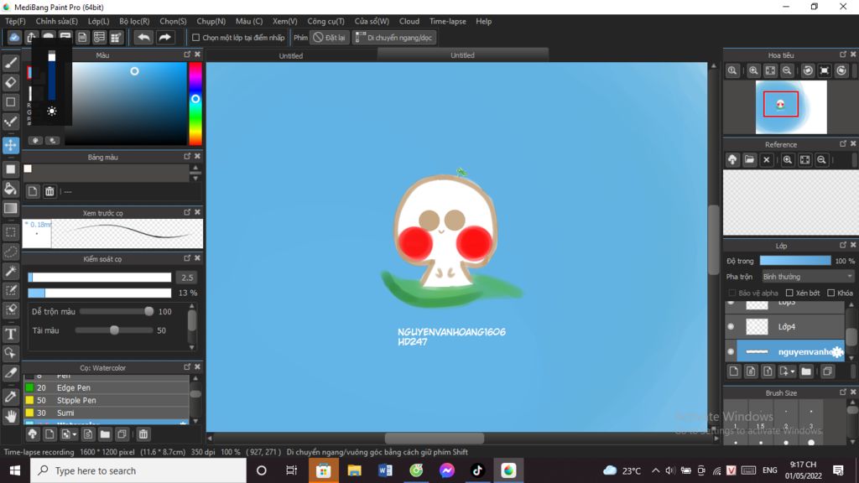
Task: Open the Time-lapse menu
Action: click(448, 21)
